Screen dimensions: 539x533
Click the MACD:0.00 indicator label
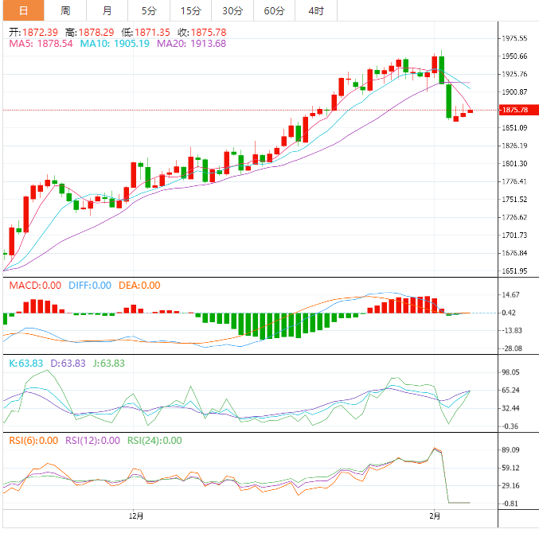[x=35, y=286]
